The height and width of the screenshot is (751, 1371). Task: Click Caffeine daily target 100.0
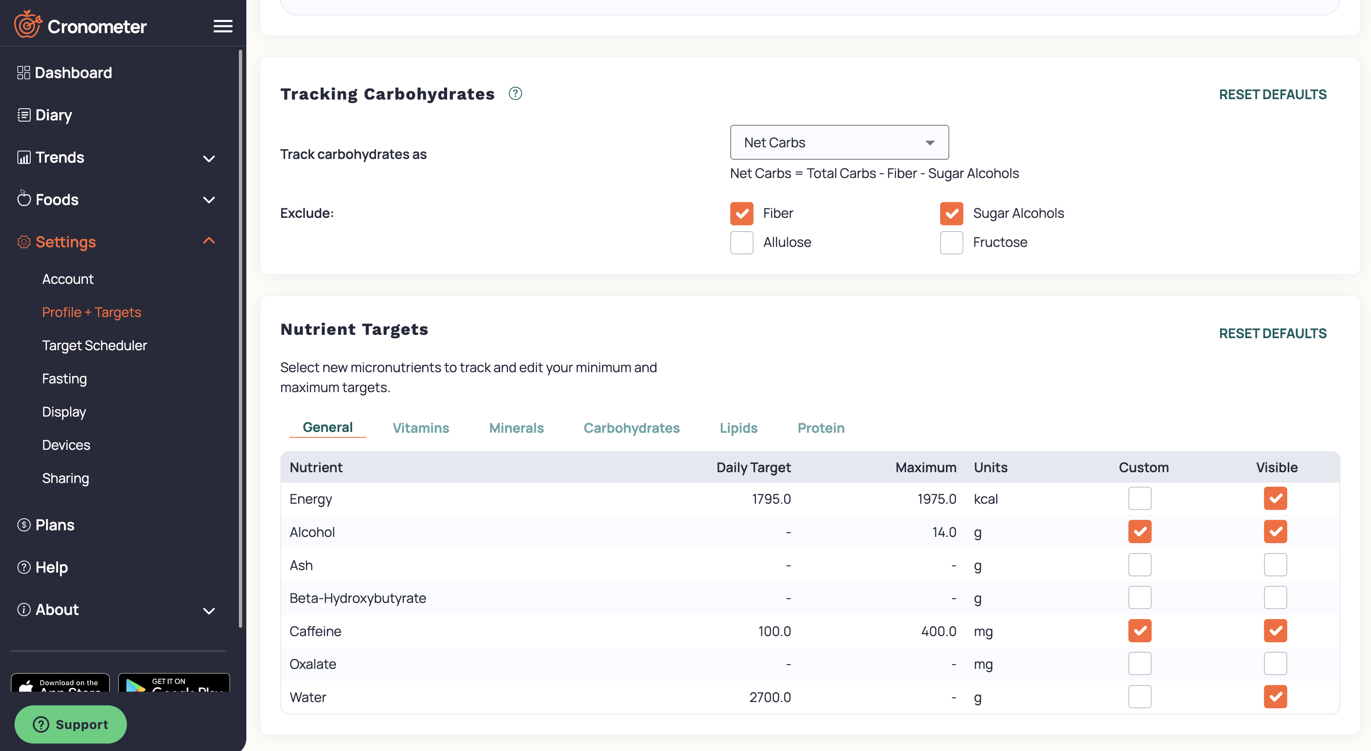774,631
